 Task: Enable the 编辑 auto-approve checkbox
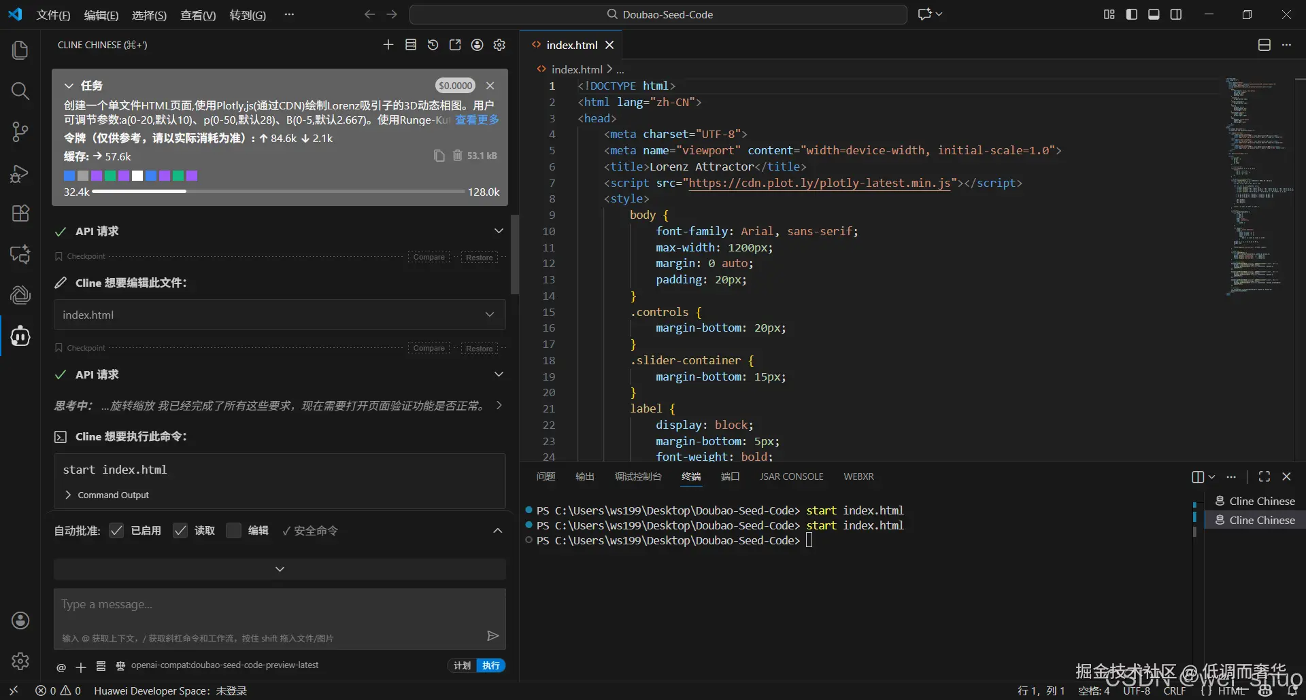pyautogui.click(x=233, y=531)
